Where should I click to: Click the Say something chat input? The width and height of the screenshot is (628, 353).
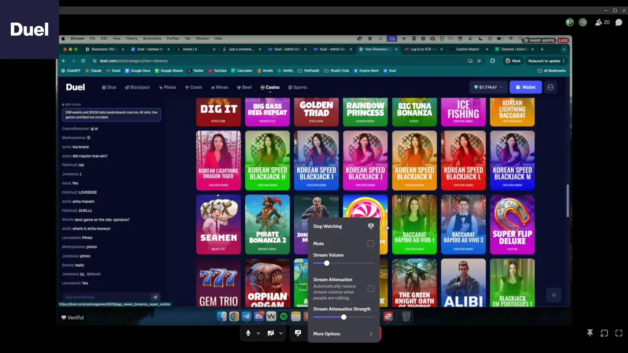point(107,297)
